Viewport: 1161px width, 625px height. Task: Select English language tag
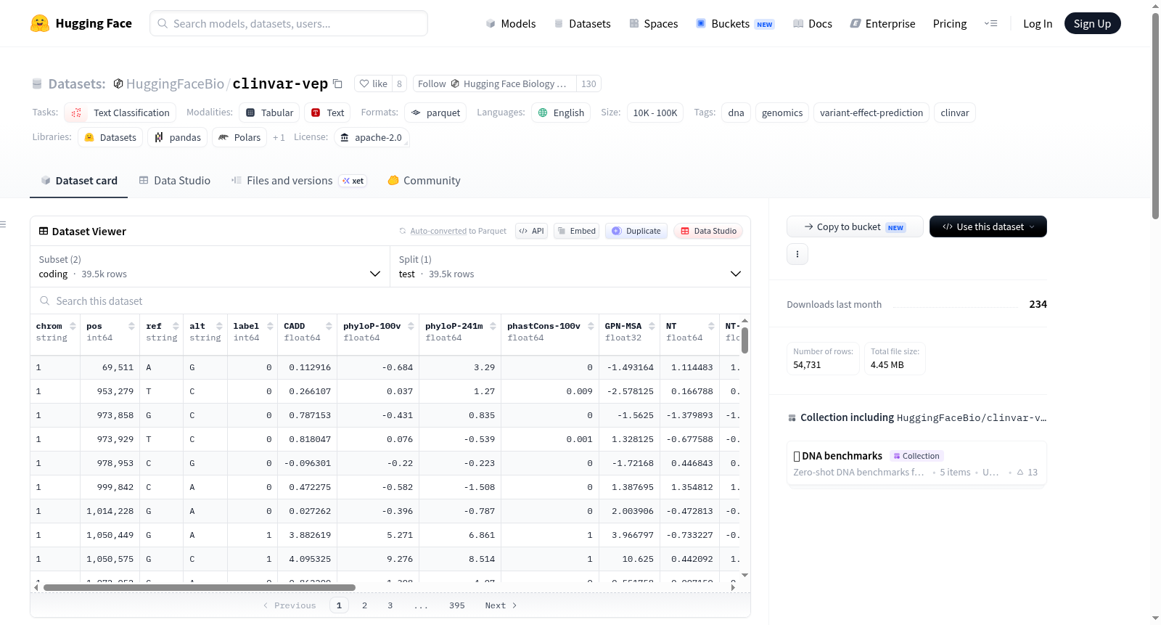point(561,113)
